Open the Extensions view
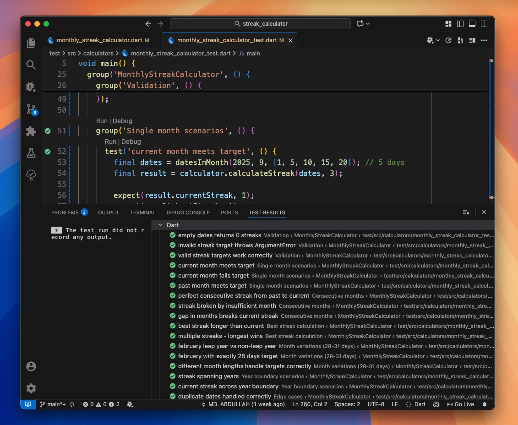 pos(31,131)
